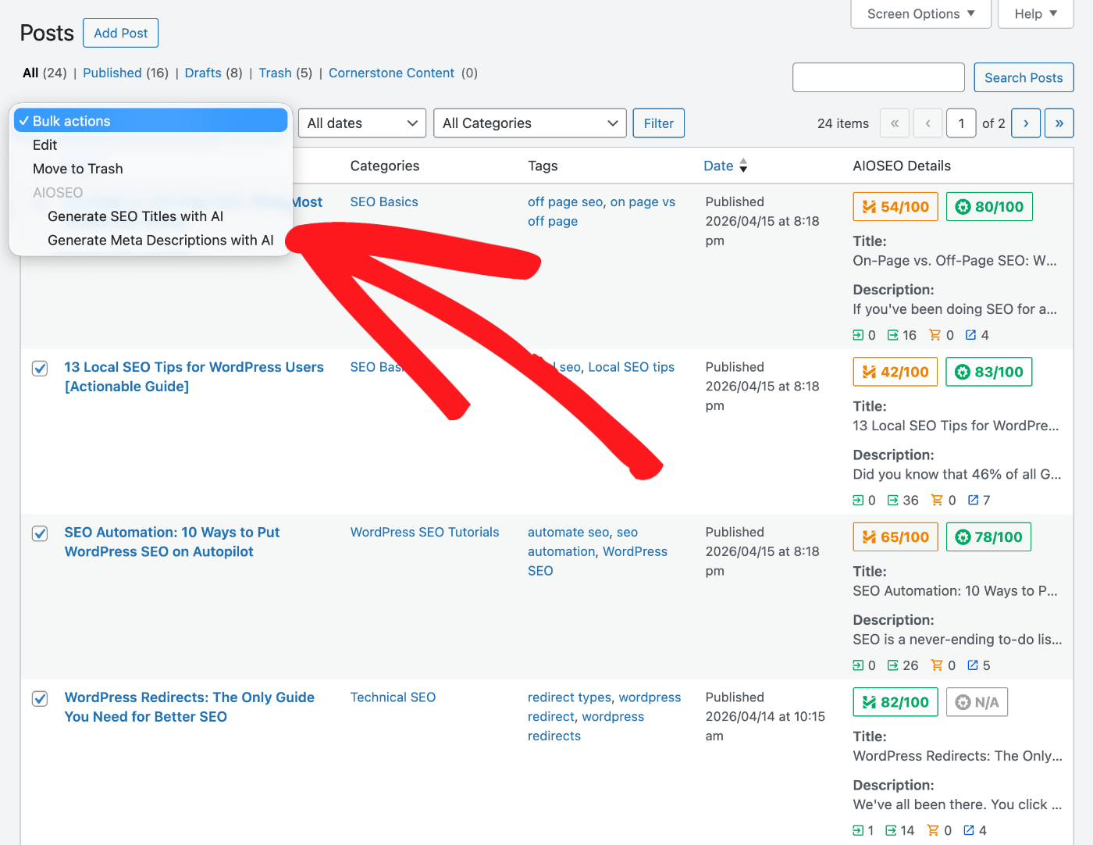Open the All dates dropdown

(361, 123)
